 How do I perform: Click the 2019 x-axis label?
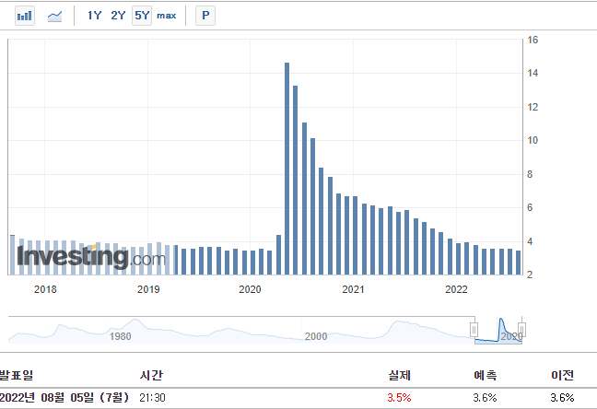[x=148, y=289]
